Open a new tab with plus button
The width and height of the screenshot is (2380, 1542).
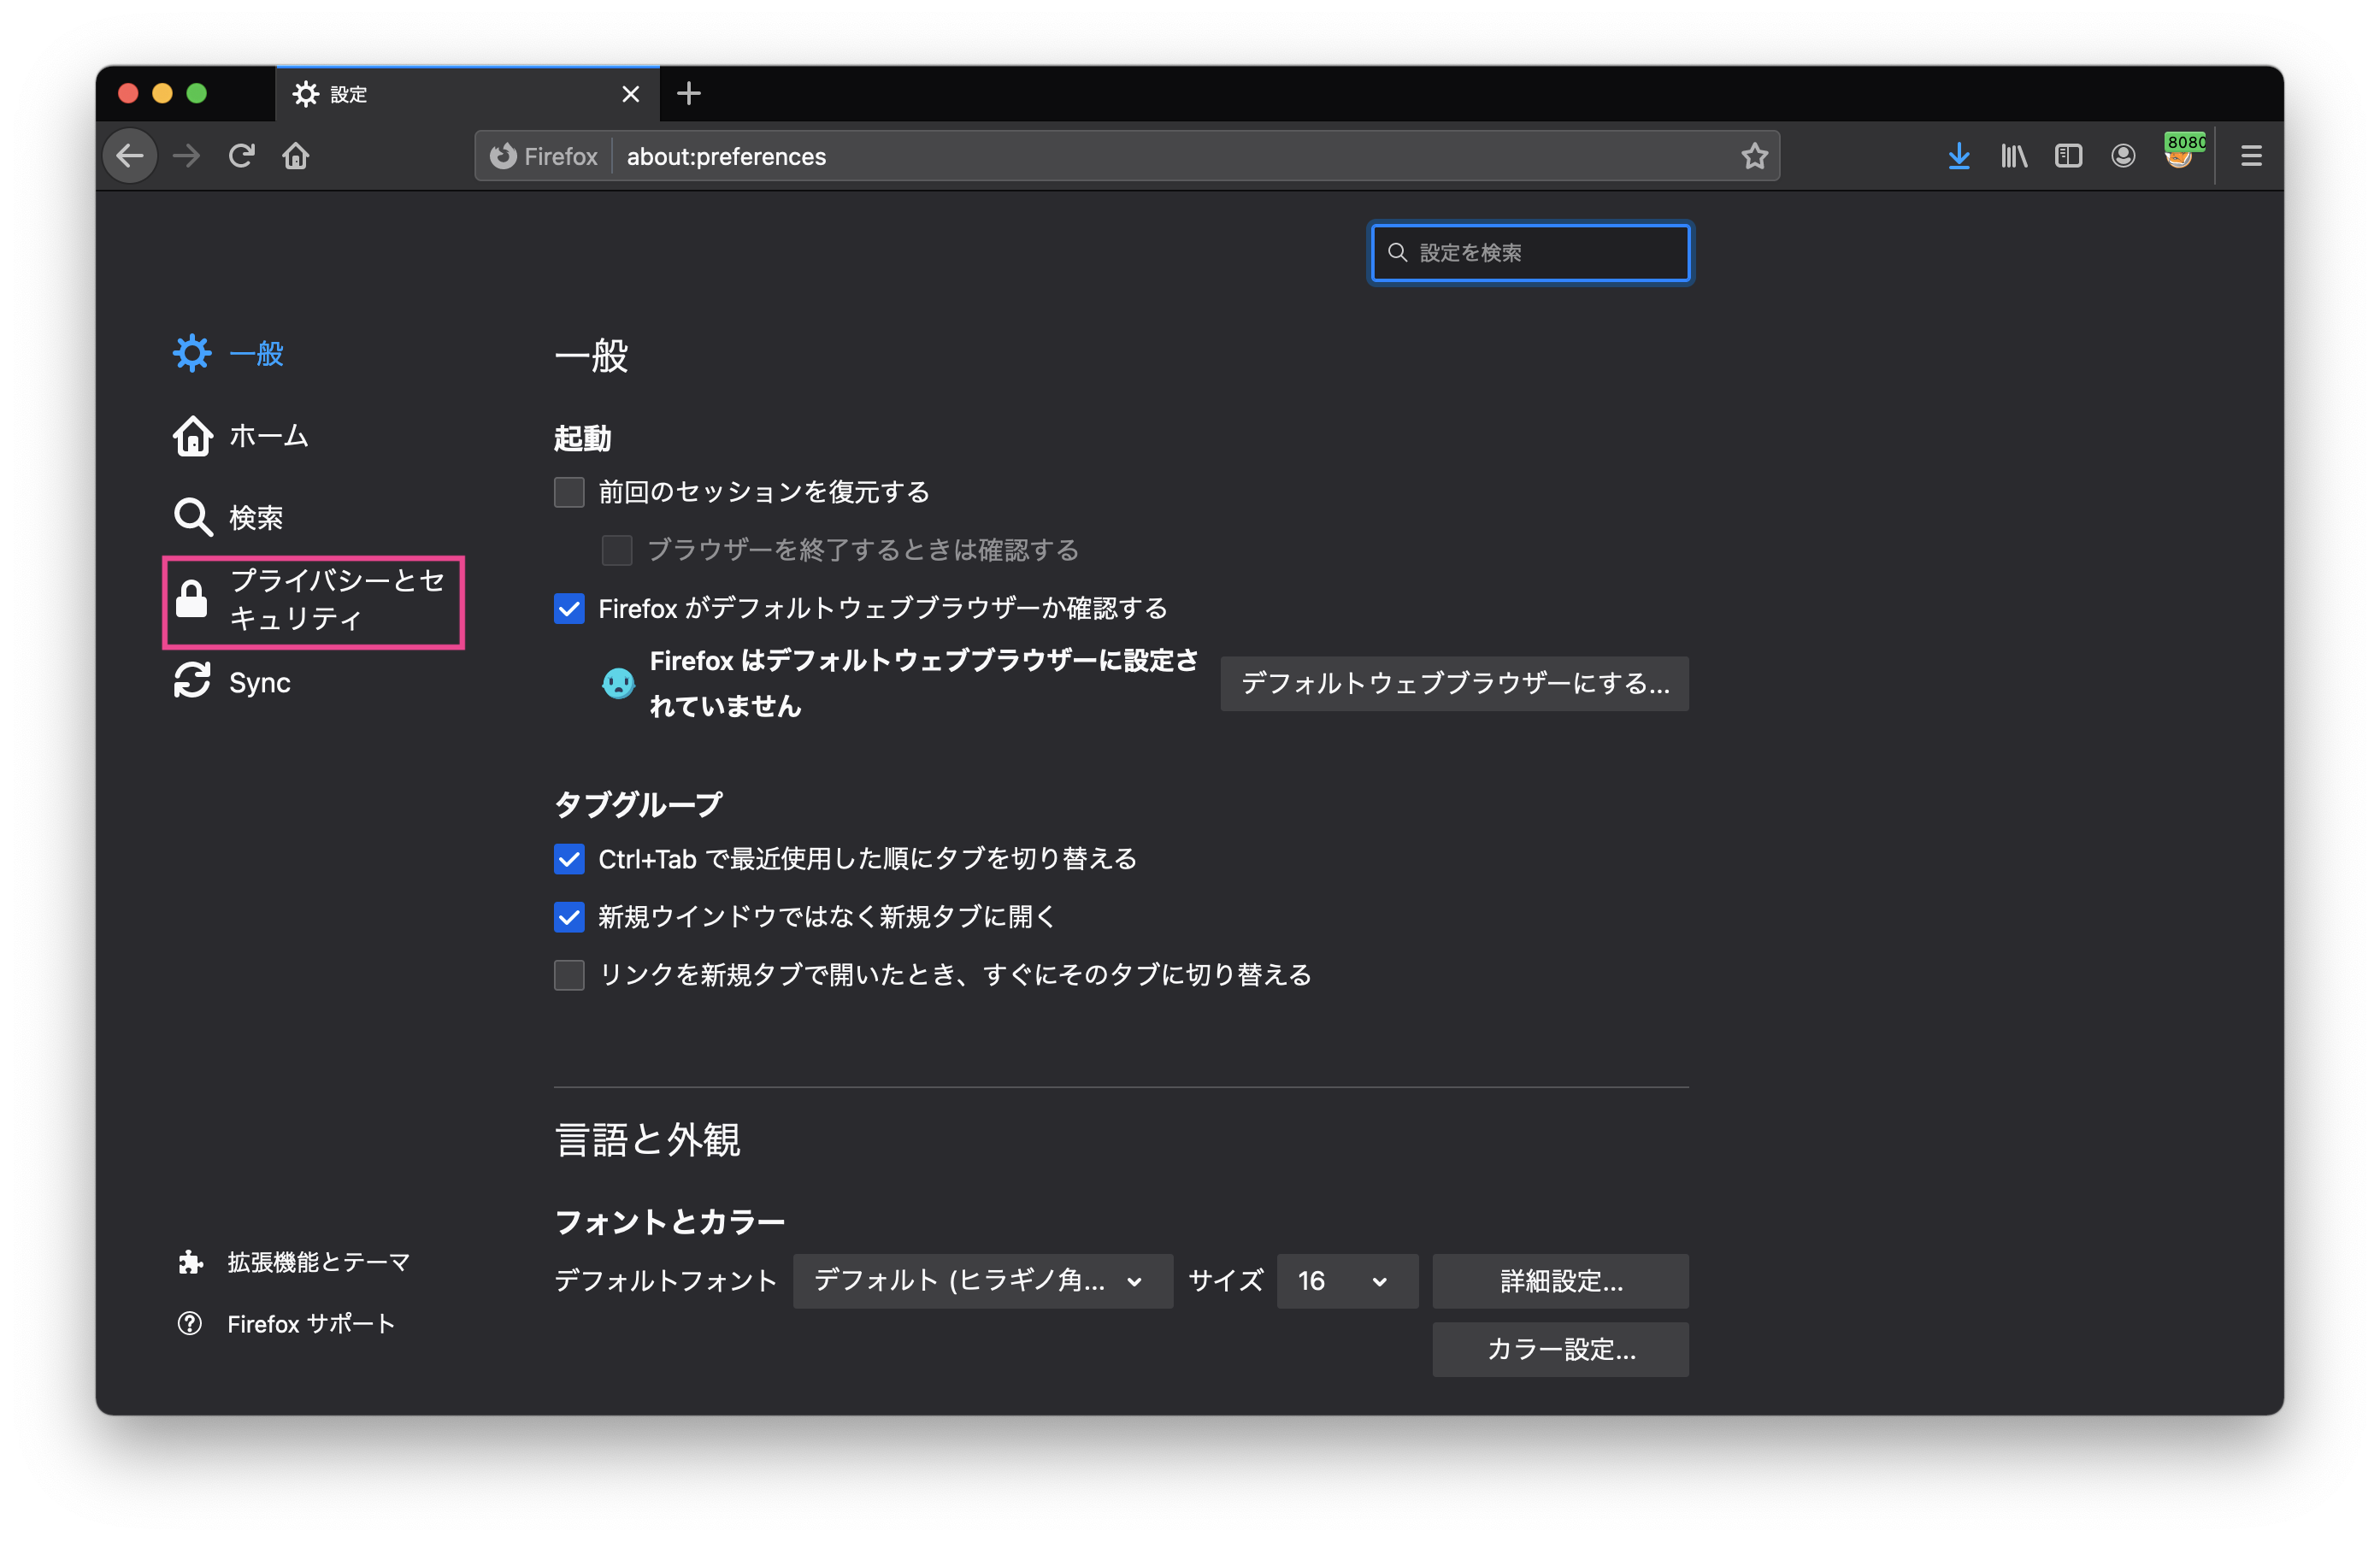click(x=689, y=94)
